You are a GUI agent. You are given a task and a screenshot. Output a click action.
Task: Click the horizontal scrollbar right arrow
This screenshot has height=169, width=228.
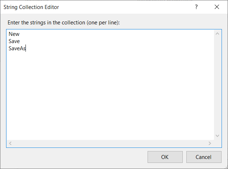(210, 143)
